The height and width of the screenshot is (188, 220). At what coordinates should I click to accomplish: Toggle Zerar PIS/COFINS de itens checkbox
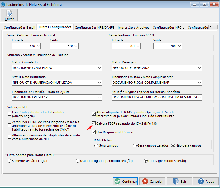[x=10, y=125]
